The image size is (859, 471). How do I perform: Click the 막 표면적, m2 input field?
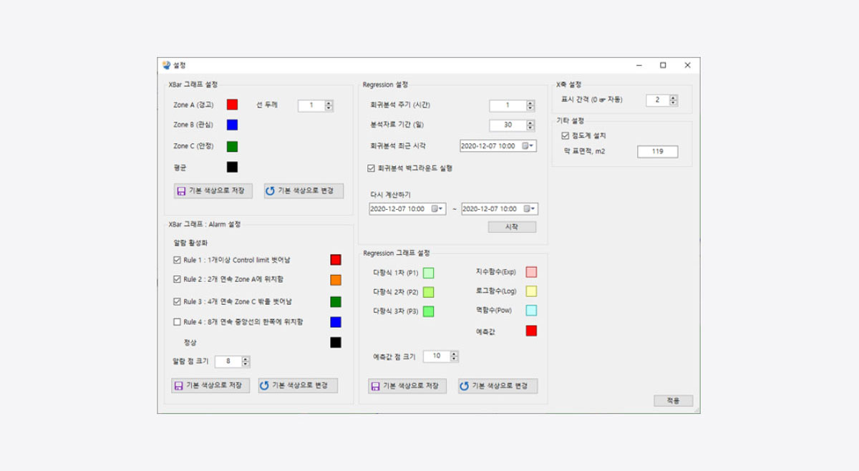pyautogui.click(x=657, y=152)
